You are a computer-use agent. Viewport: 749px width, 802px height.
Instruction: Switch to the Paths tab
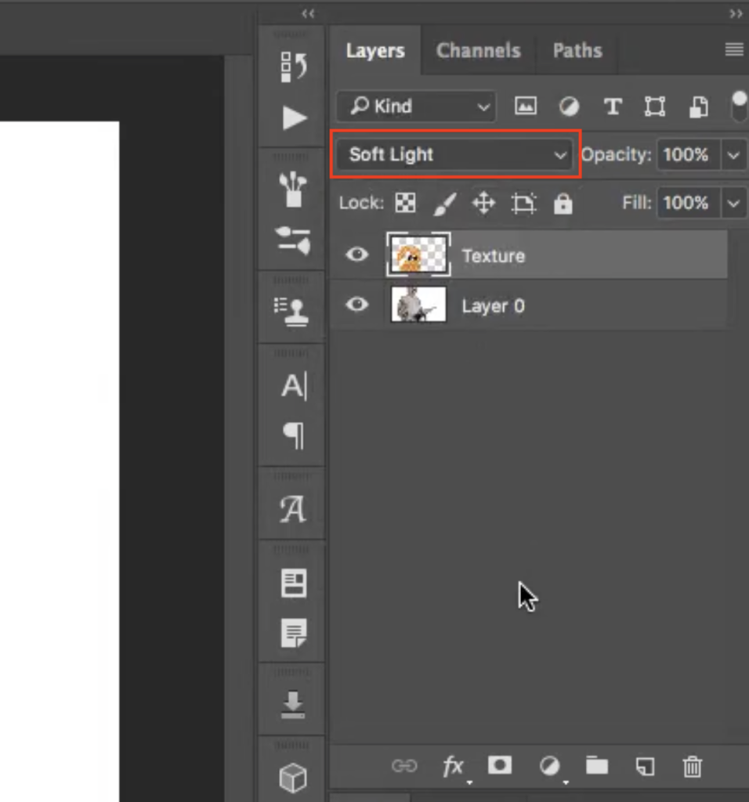(577, 50)
